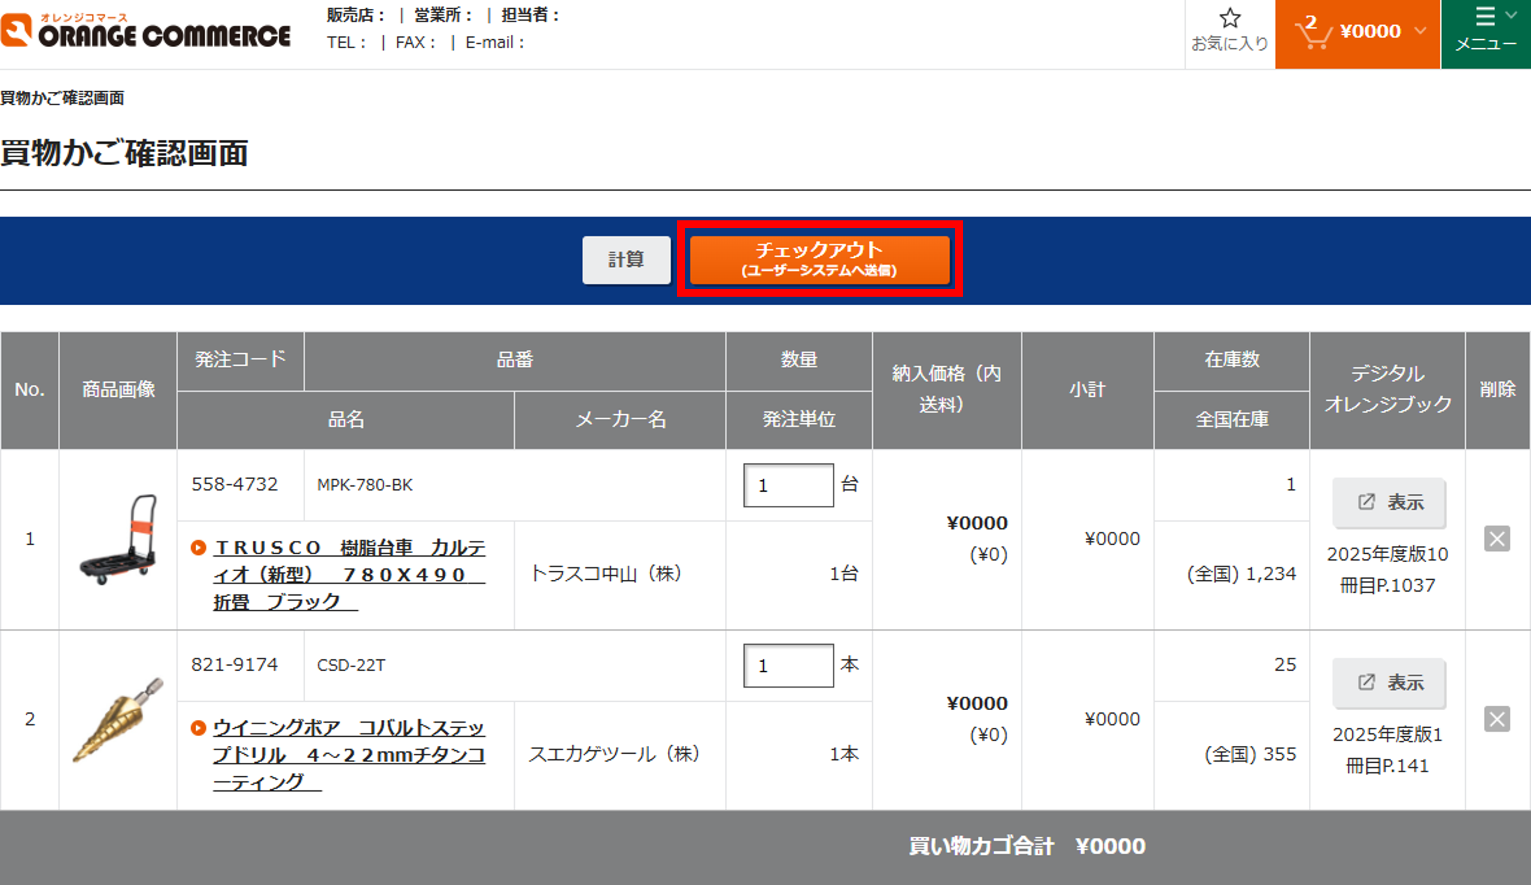Select part number CSD-22T
Image resolution: width=1531 pixels, height=885 pixels.
pos(351,665)
